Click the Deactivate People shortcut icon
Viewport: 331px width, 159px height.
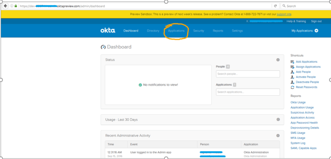coord(292,82)
